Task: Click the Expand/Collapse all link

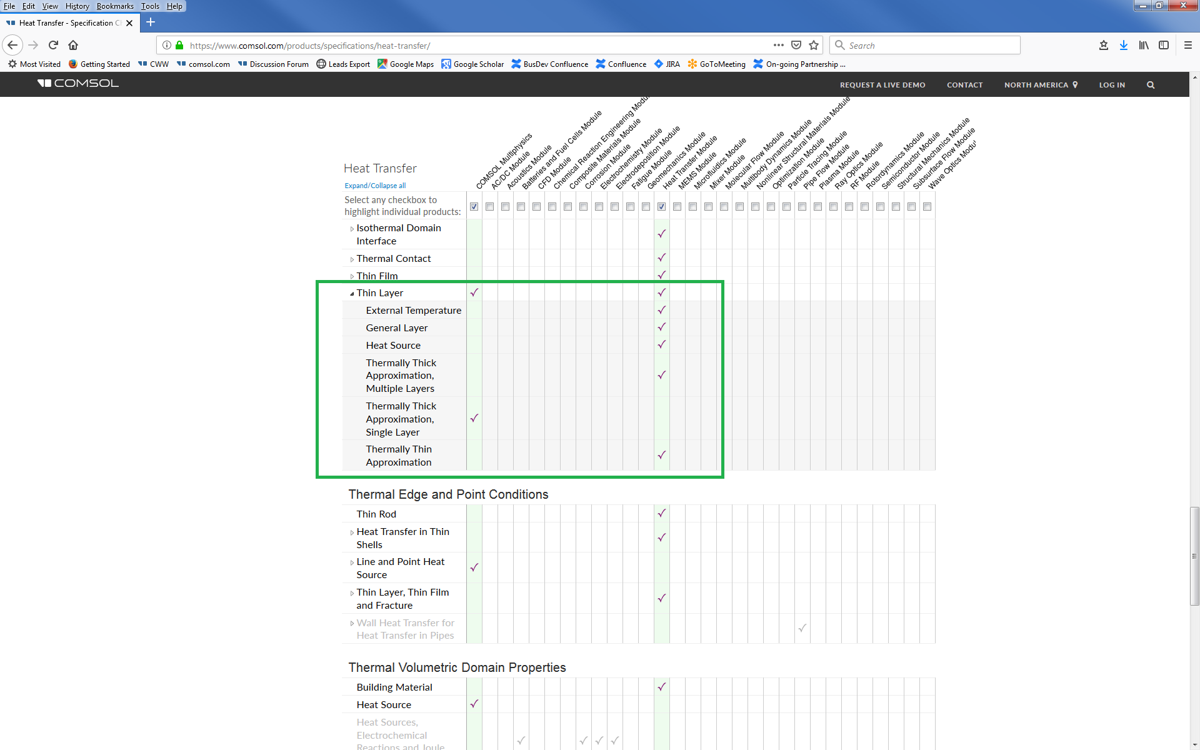Action: (x=375, y=186)
